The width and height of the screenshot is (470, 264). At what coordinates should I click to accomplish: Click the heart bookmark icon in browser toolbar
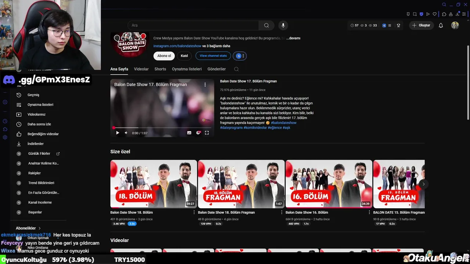[435, 14]
